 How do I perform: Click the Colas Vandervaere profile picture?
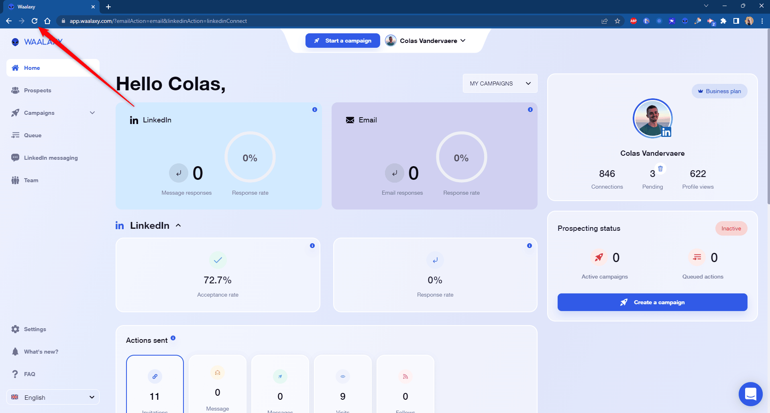pyautogui.click(x=652, y=118)
